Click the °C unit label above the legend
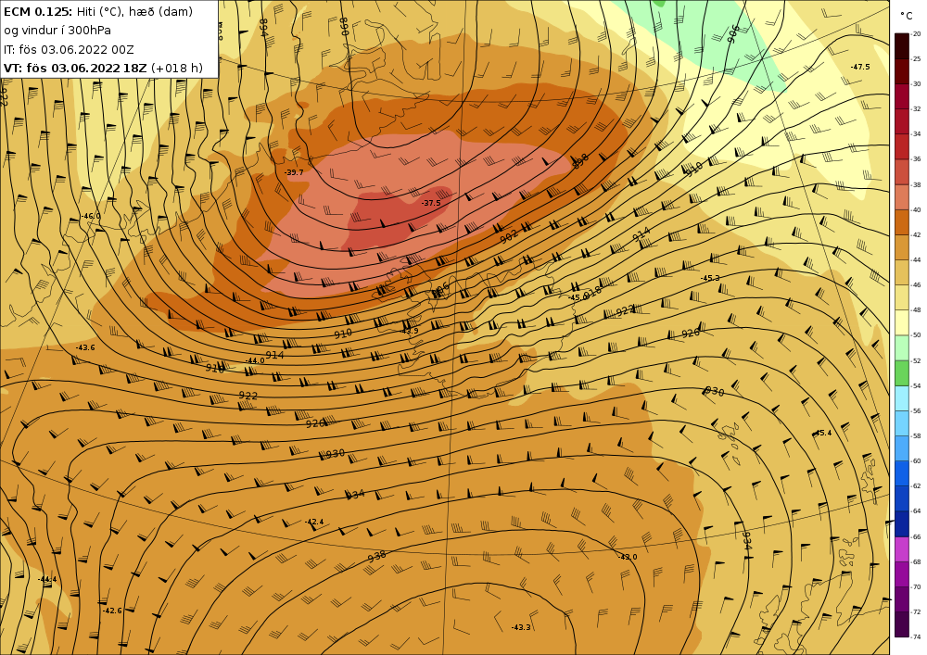927x655 pixels. click(907, 16)
